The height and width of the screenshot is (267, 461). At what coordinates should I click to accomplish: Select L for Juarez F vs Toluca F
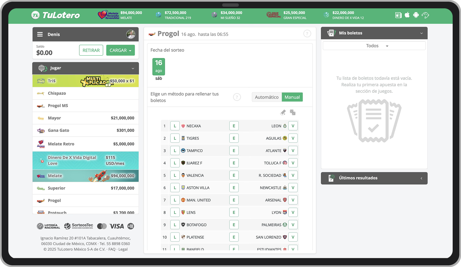tap(175, 163)
